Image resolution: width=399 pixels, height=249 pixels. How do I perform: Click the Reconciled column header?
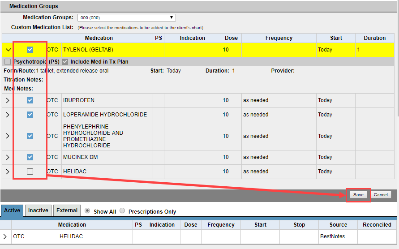click(377, 225)
